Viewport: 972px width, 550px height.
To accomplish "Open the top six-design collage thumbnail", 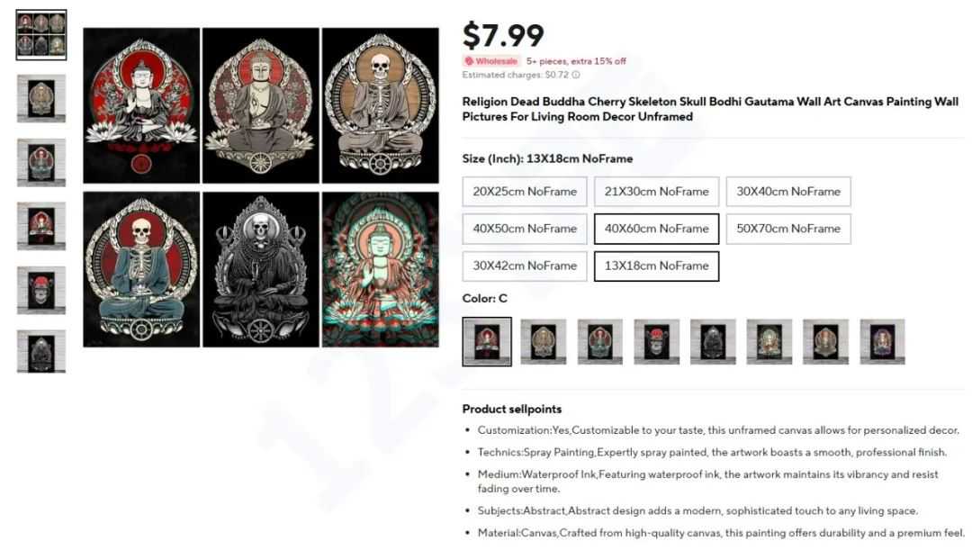I will [40, 35].
